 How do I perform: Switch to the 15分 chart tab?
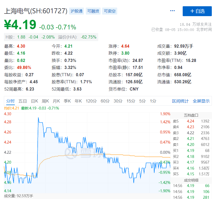click(x=131, y=101)
